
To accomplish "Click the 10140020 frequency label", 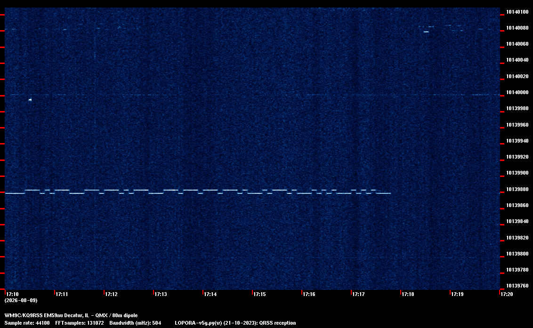I will point(517,76).
